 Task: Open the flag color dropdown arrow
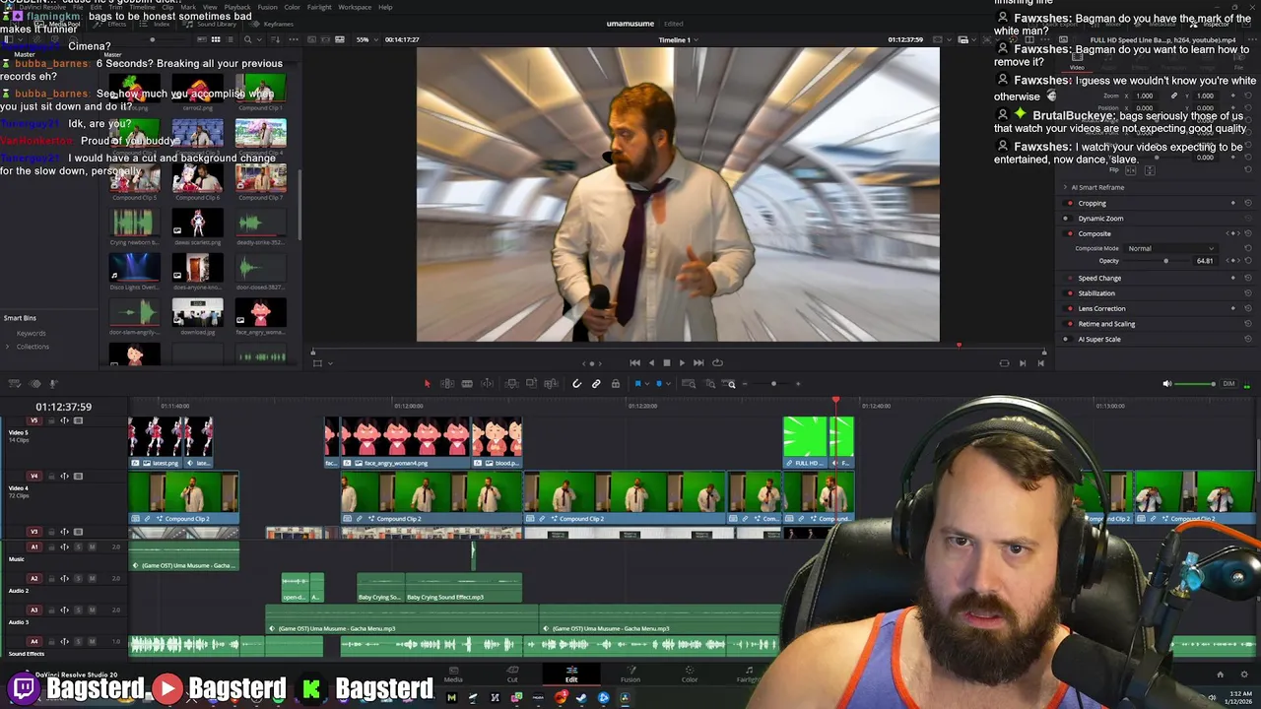(647, 384)
